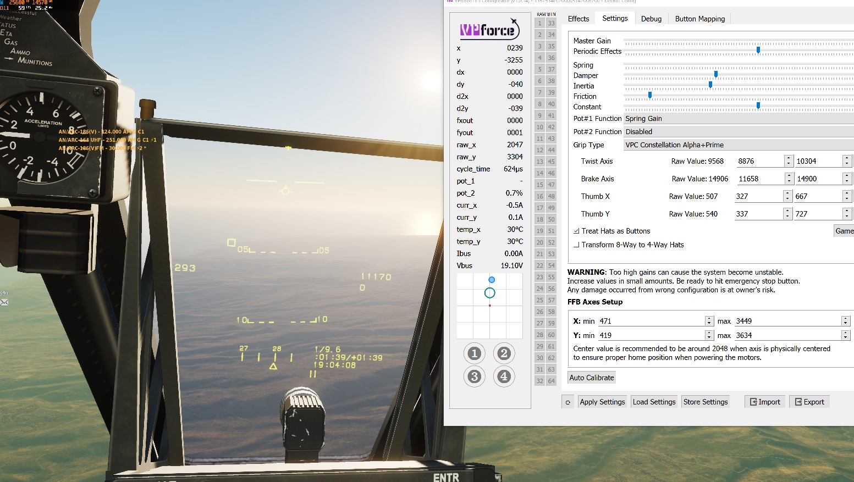
Task: Click the FFB Axes Setup heading
Action: coord(595,302)
